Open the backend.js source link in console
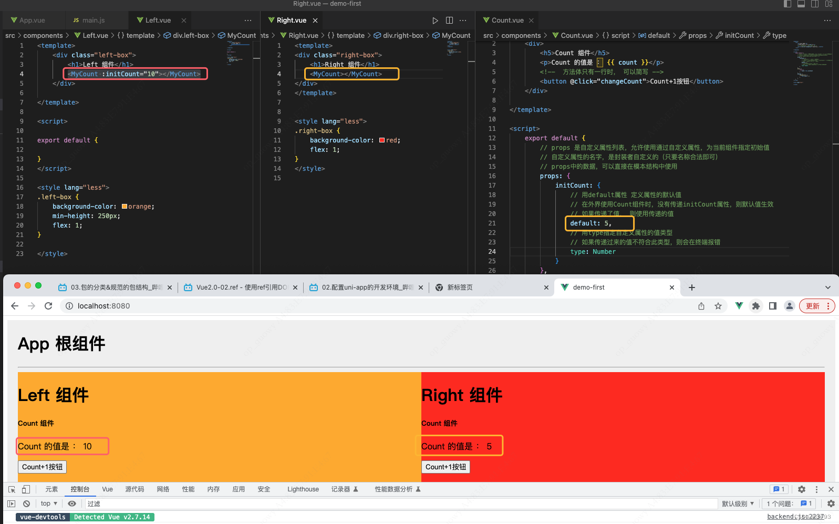The image size is (839, 524). coord(795,517)
